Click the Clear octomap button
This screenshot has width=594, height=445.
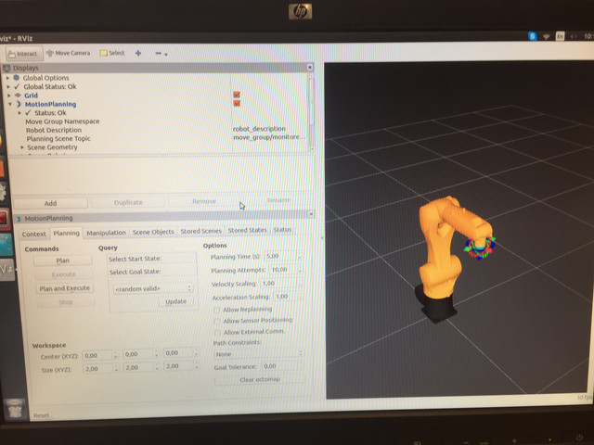260,379
